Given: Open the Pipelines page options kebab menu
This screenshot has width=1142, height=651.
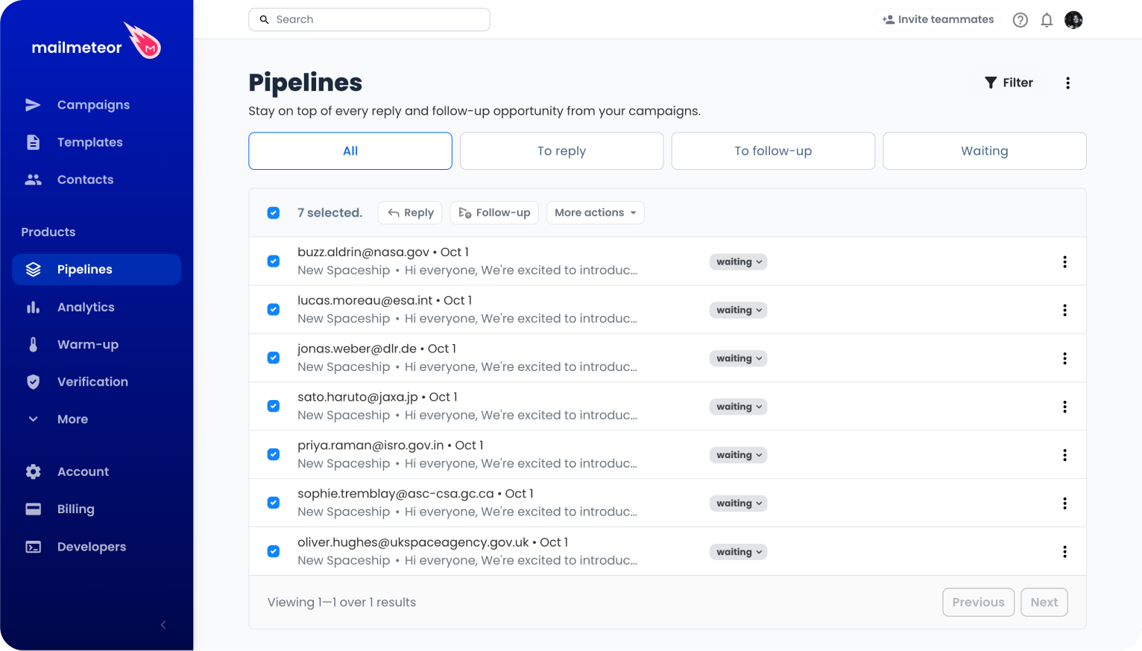Looking at the screenshot, I should pyautogui.click(x=1067, y=83).
